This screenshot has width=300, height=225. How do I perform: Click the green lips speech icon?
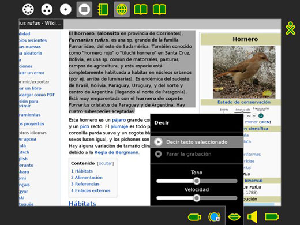pos(234,217)
